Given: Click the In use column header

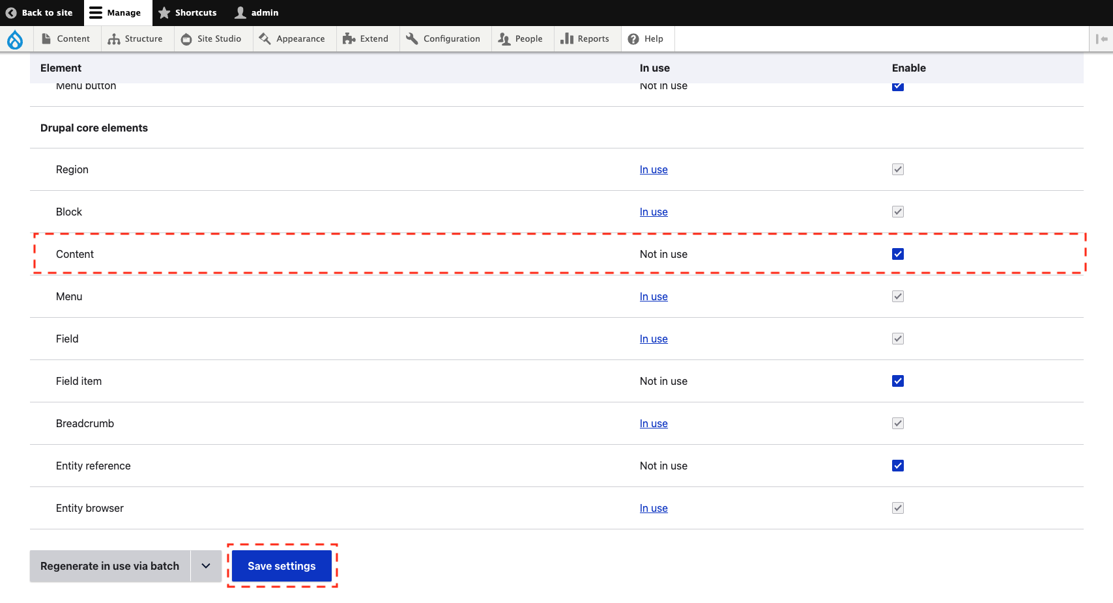Looking at the screenshot, I should [x=654, y=68].
